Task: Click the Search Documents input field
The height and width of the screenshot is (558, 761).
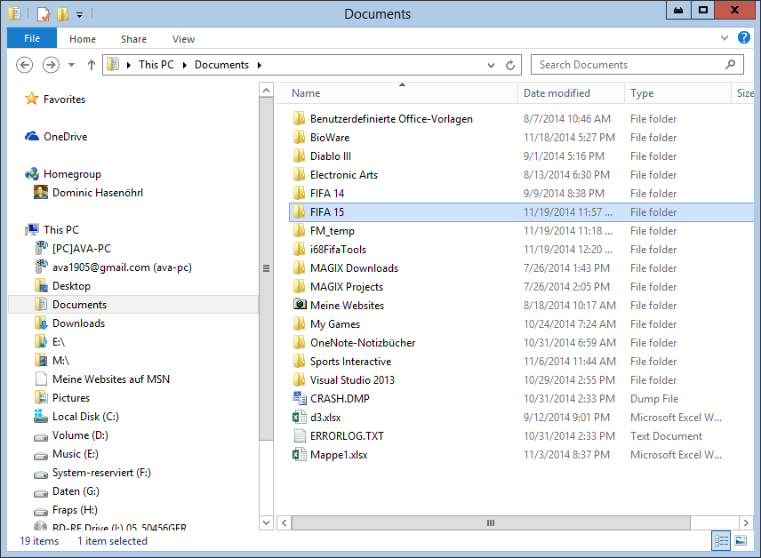Action: click(631, 65)
